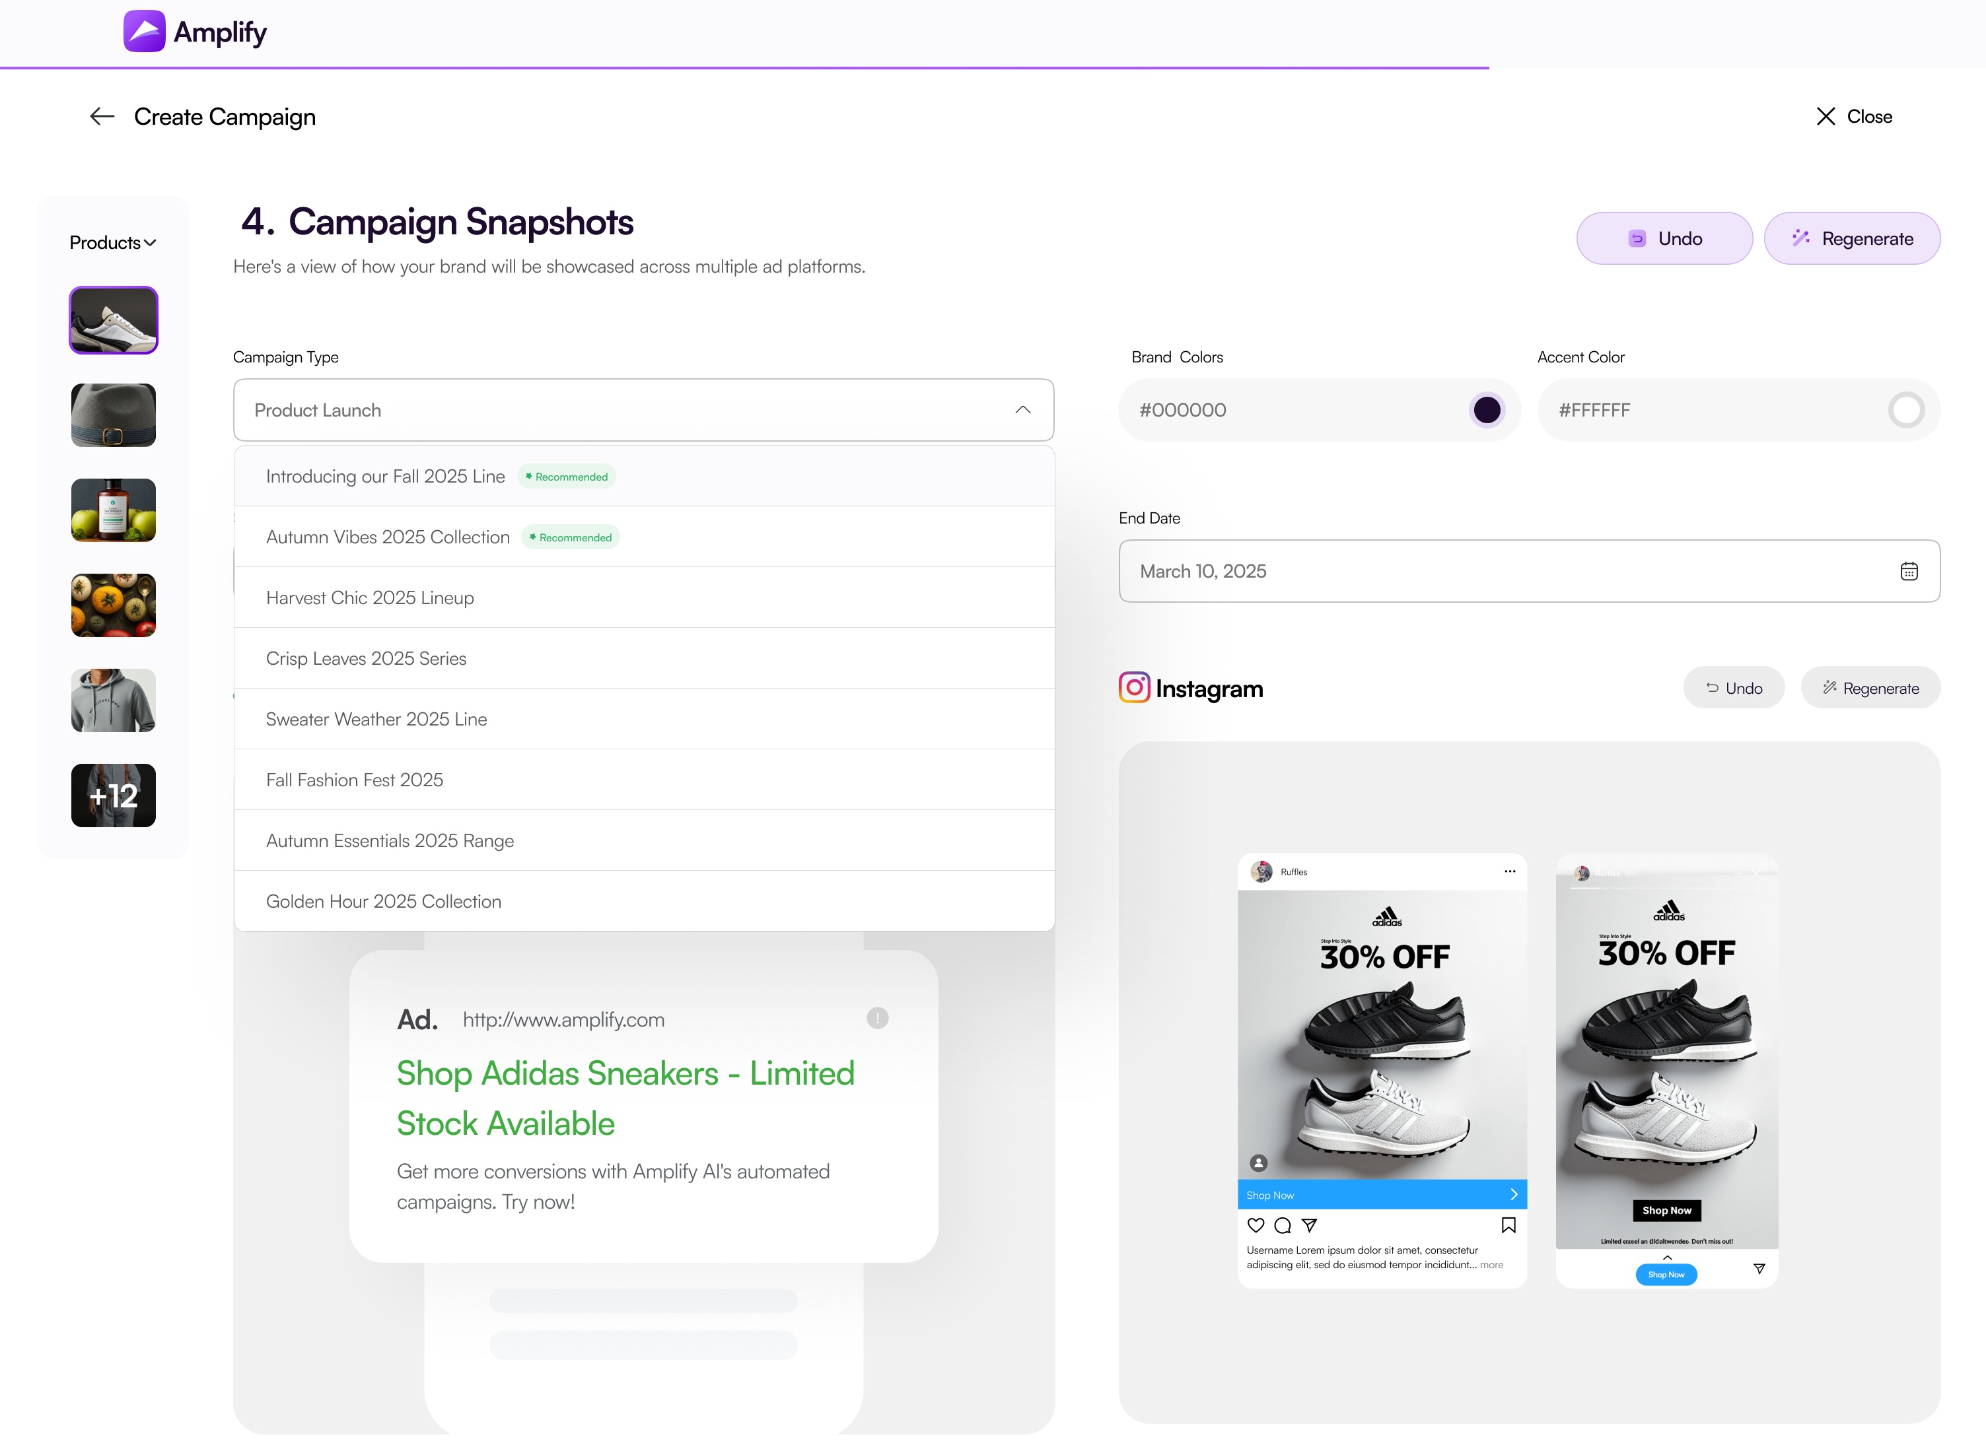Select Autumn Vibes 2025 Collection option
Viewport: 1986px width, 1455px height.
[388, 536]
